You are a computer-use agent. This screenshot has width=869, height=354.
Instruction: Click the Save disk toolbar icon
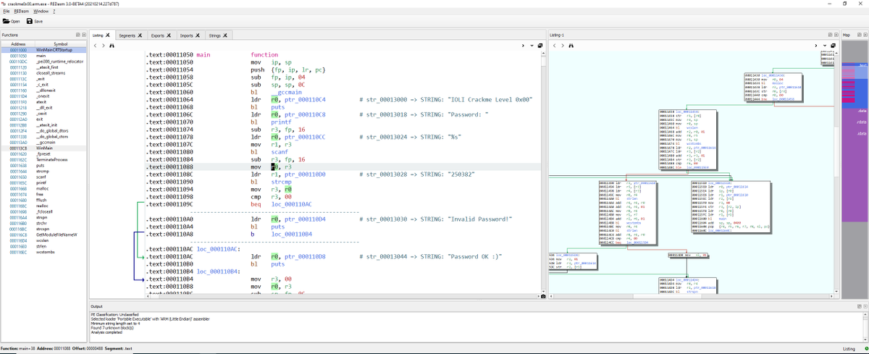29,21
